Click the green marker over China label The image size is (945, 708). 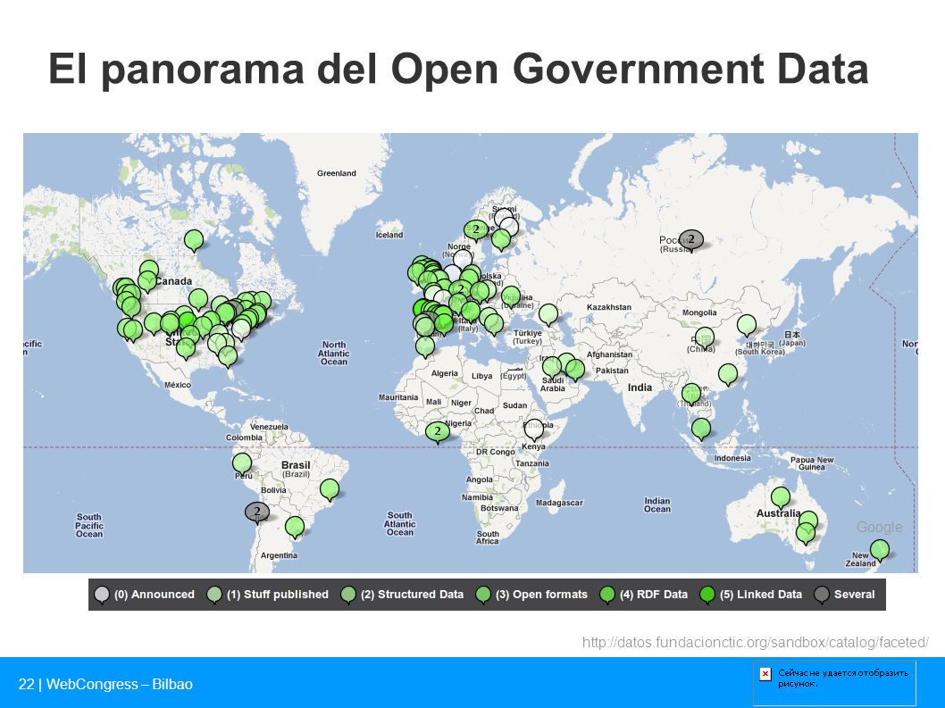pos(705,338)
